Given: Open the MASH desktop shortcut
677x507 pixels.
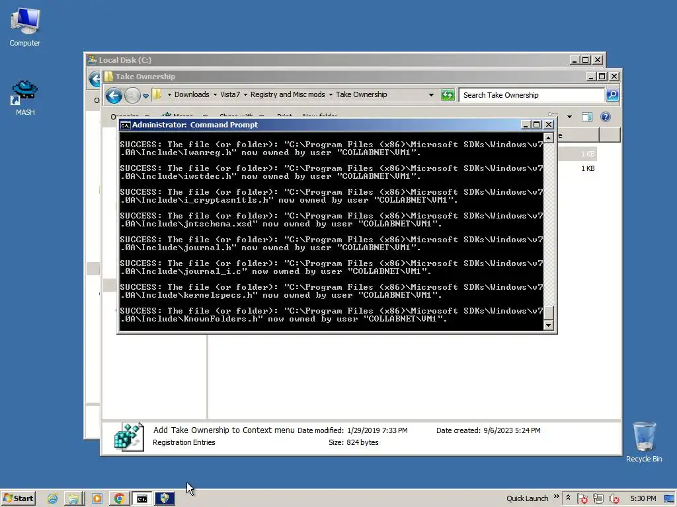Looking at the screenshot, I should pyautogui.click(x=25, y=98).
